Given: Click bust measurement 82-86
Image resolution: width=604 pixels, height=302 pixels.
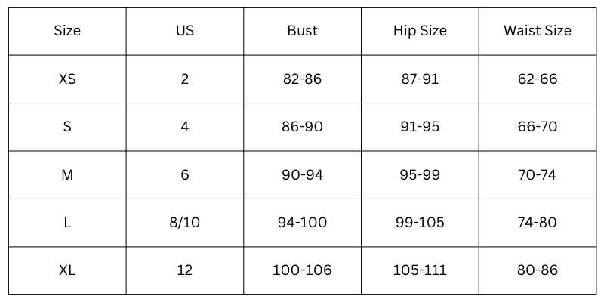Looking at the screenshot, I should (x=302, y=79).
